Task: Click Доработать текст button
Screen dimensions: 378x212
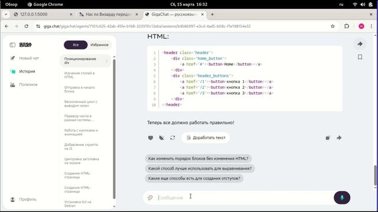Action: [206, 138]
